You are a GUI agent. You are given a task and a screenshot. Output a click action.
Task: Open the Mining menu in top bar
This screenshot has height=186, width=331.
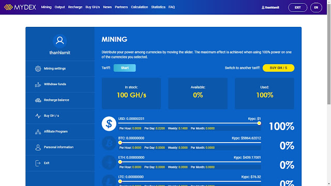[x=46, y=7]
